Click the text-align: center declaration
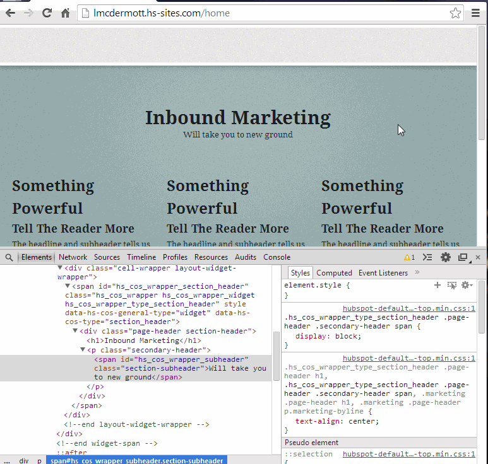Image resolution: width=488 pixels, height=464 pixels. [337, 421]
